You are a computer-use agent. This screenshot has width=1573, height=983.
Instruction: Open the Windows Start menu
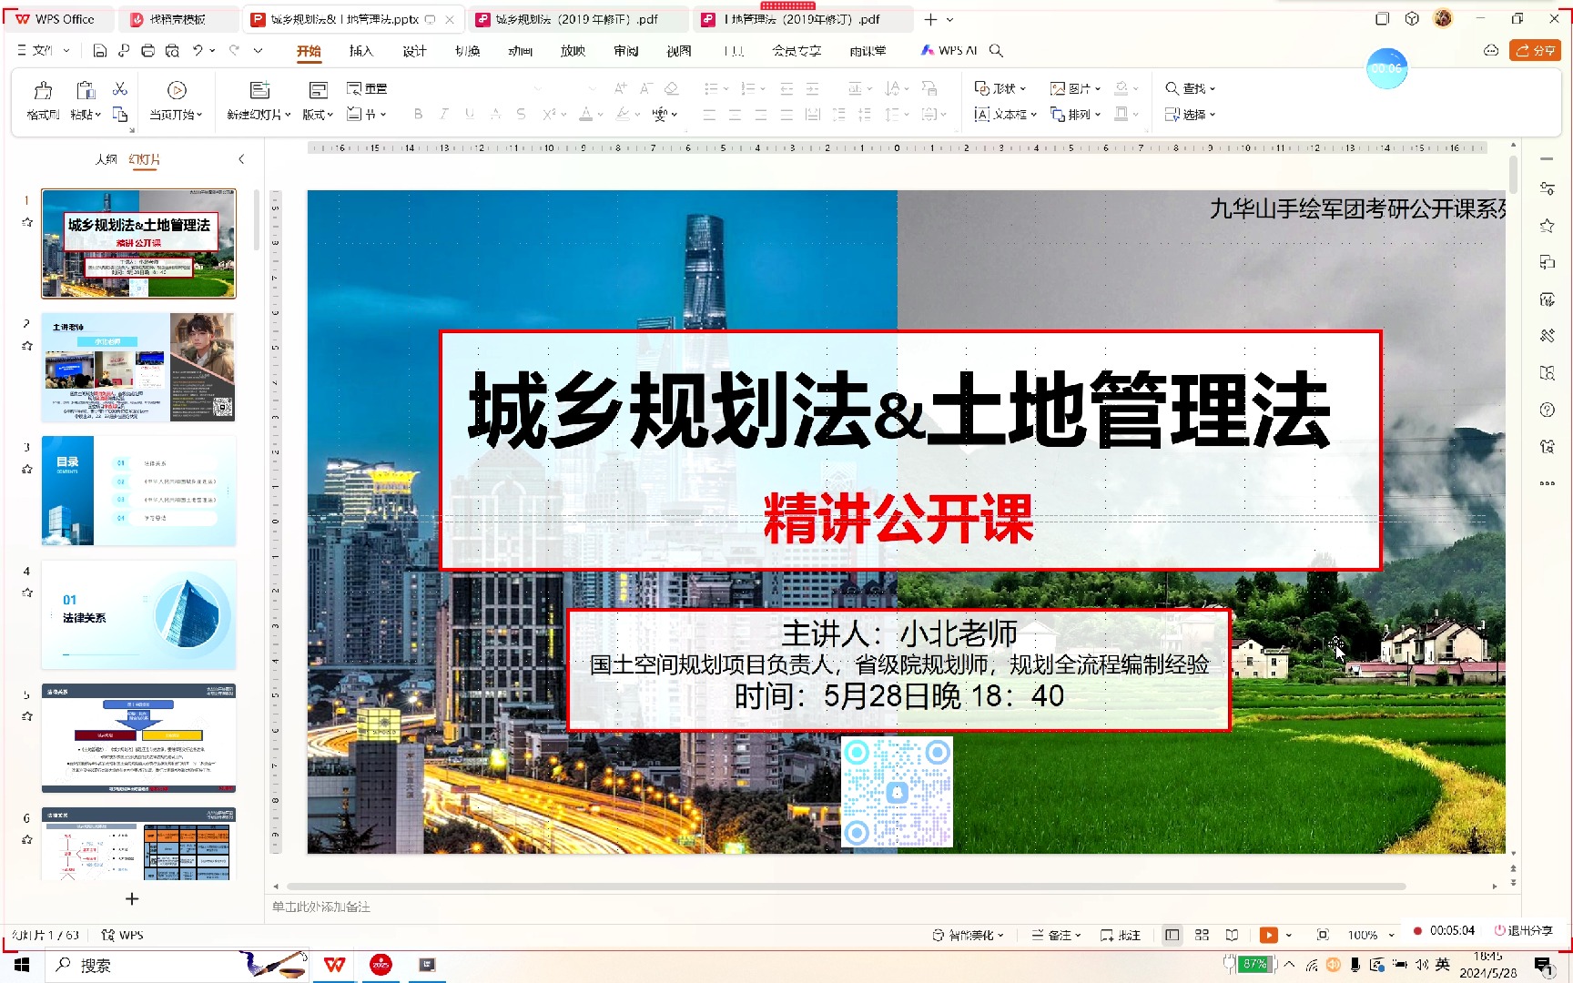pos(22,965)
